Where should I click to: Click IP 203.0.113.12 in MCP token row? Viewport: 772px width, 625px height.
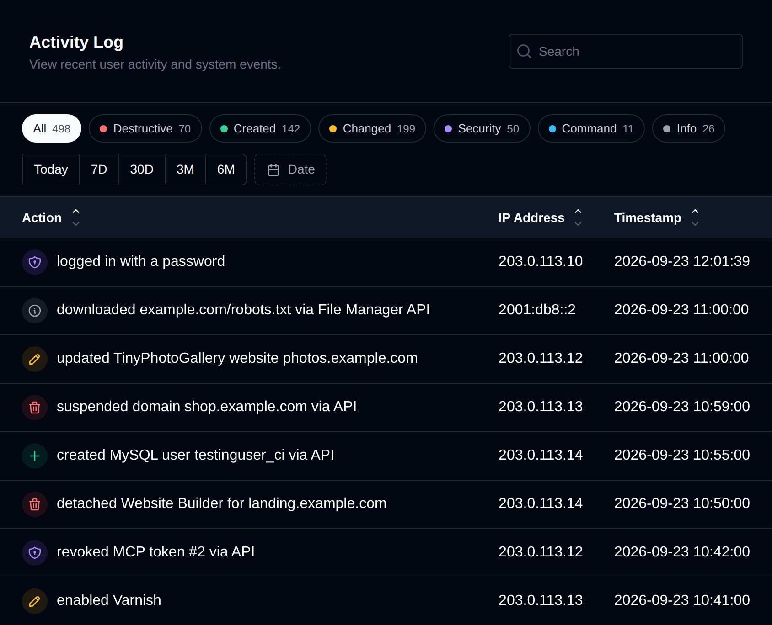pos(541,551)
